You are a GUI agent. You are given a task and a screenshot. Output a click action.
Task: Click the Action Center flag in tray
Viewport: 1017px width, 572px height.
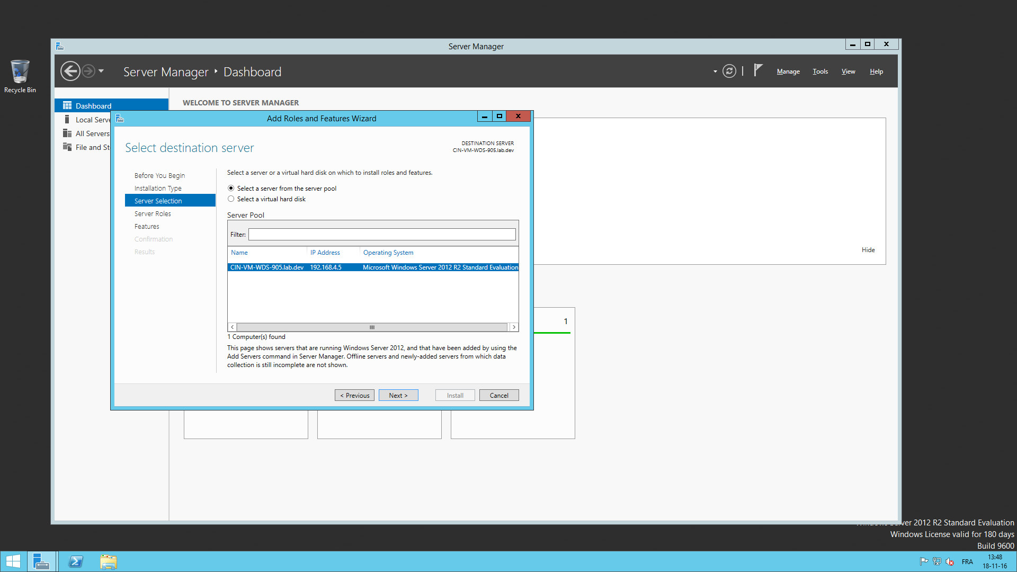click(x=924, y=561)
